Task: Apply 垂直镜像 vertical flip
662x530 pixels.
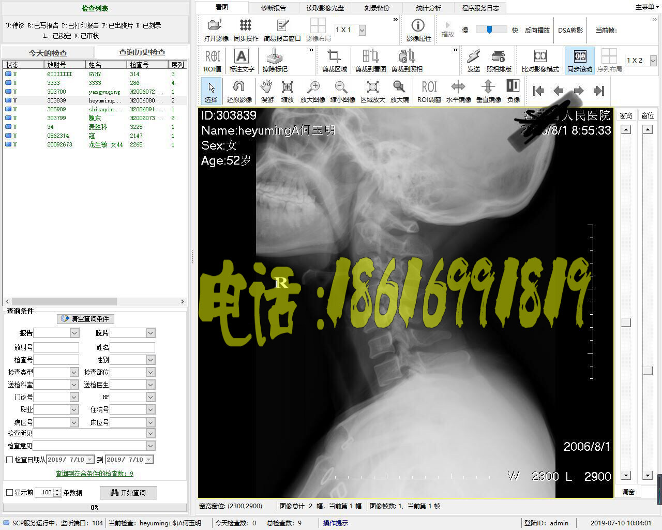Action: tap(488, 91)
